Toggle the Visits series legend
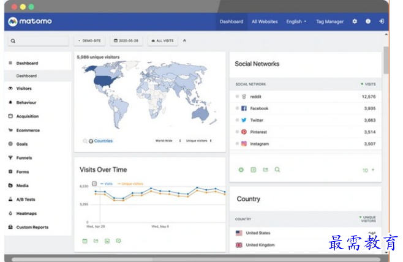This screenshot has width=403, height=262. (107, 184)
